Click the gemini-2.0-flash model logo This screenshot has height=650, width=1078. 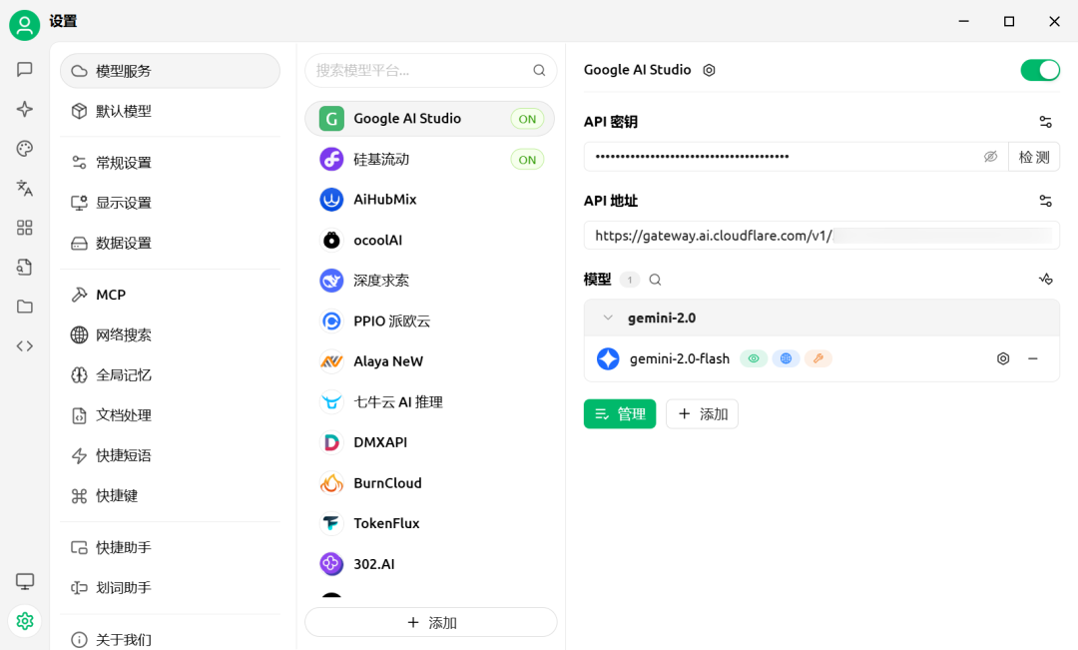click(608, 358)
